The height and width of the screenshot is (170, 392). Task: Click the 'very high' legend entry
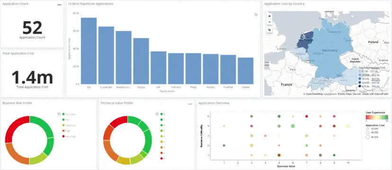click(69, 136)
